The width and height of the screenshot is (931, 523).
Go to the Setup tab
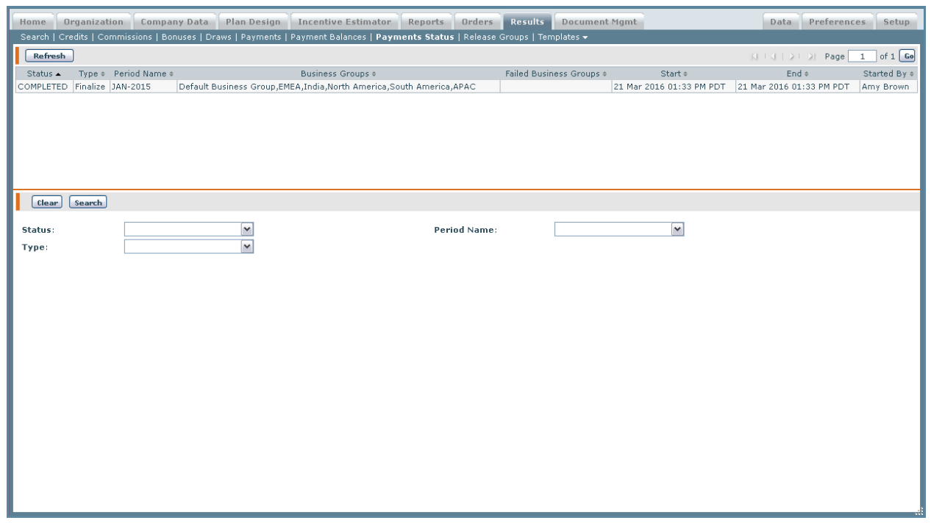point(896,22)
